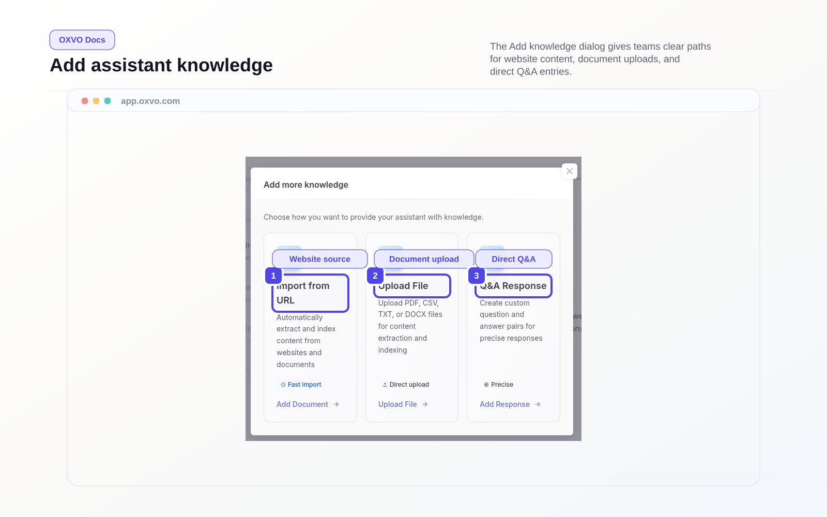Select the Fast import badge text
The image size is (827, 517).
tap(304, 385)
